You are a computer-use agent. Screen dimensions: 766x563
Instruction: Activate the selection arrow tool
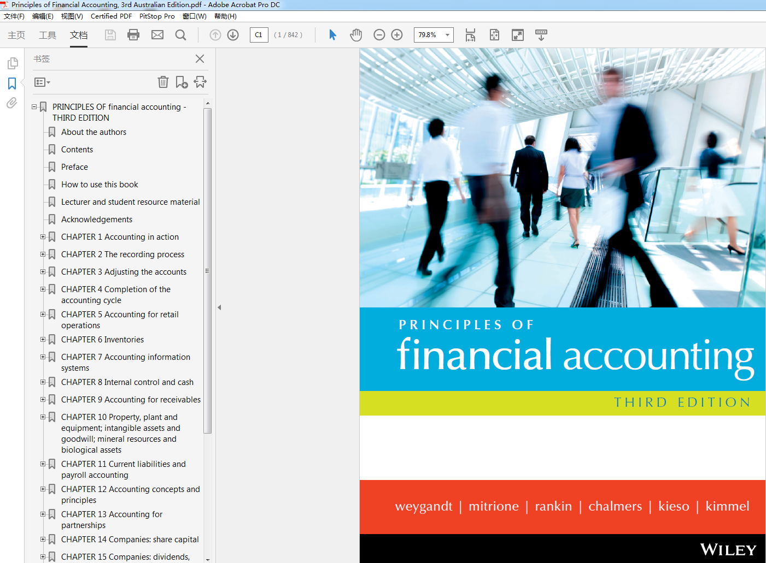click(332, 35)
